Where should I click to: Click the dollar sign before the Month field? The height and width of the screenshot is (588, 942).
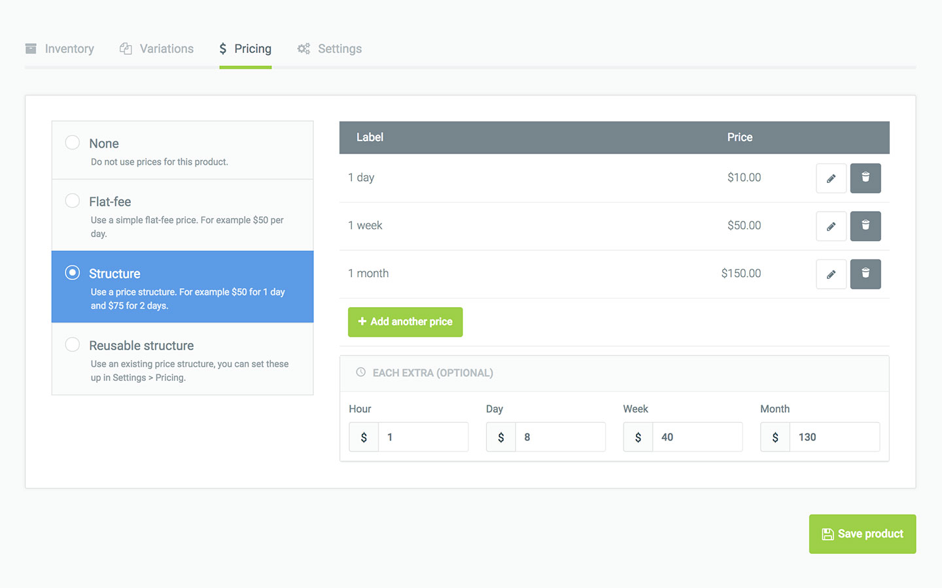775,437
